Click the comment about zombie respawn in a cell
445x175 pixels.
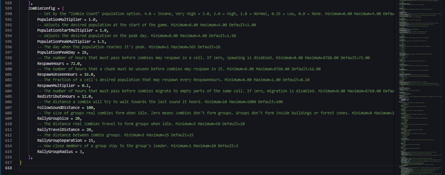[x=203, y=58]
